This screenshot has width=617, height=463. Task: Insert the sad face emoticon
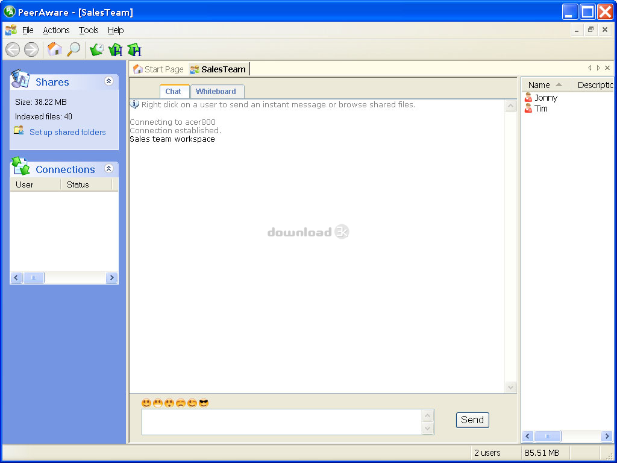tap(180, 403)
